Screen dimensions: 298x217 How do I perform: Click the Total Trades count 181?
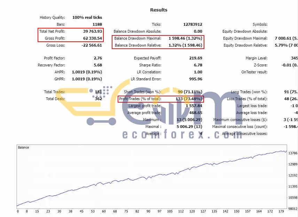coord(99,92)
